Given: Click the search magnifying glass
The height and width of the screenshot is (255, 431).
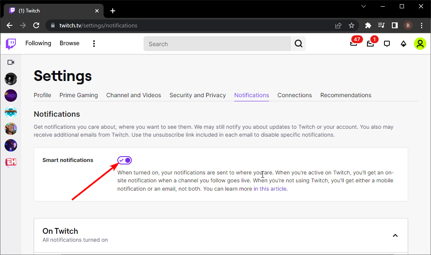Looking at the screenshot, I should [298, 43].
